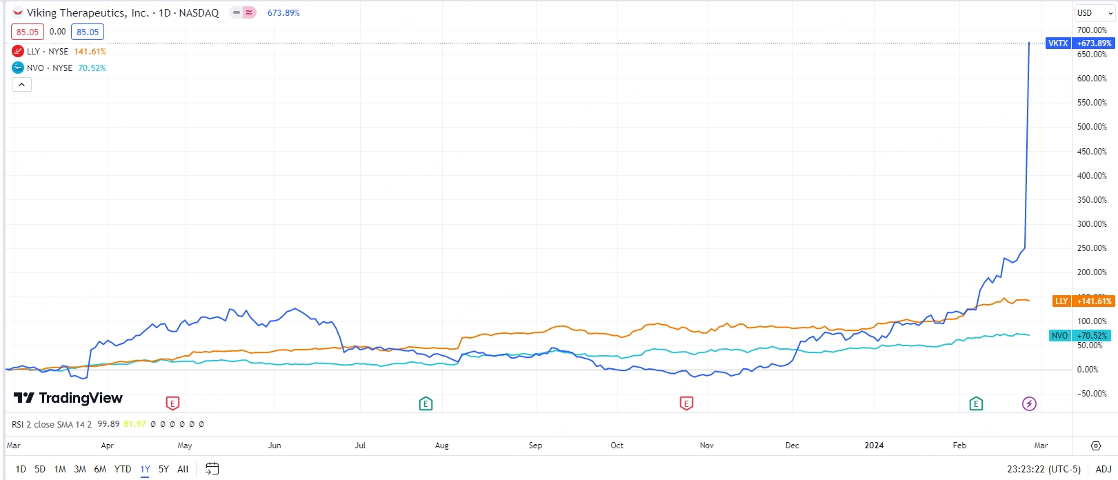The image size is (1118, 480).
Task: Click the Viking Therapeutics logo icon
Action: click(18, 12)
